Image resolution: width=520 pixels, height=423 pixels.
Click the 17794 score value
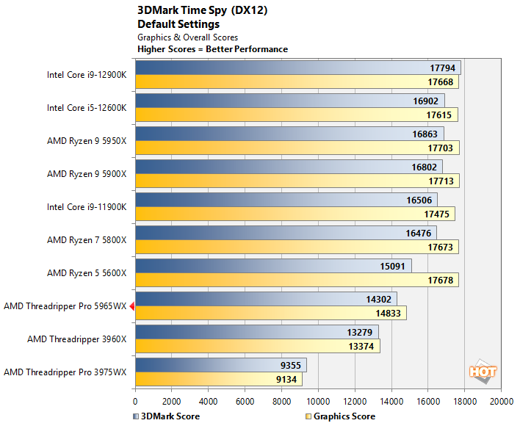pos(442,68)
